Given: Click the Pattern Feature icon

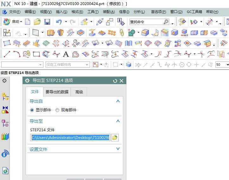Looking at the screenshot, I should [x=112, y=33].
